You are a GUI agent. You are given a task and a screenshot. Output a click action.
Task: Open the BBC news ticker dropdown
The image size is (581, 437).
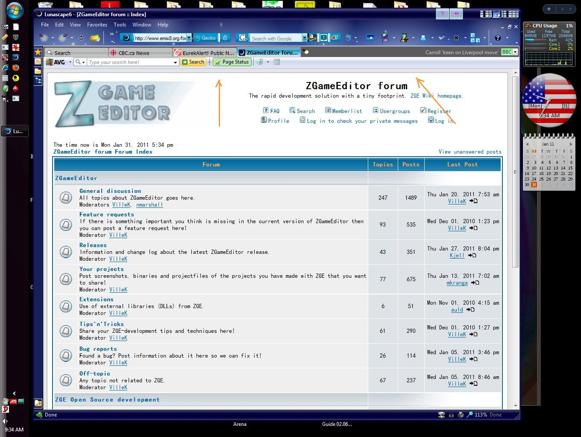pyautogui.click(x=515, y=52)
